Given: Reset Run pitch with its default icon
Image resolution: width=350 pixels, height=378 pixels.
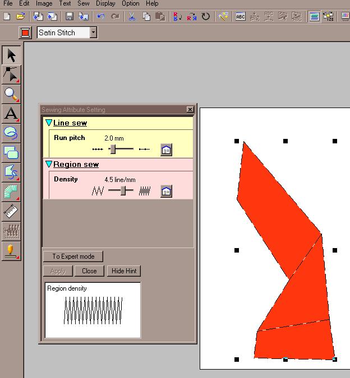Looking at the screenshot, I should (167, 150).
